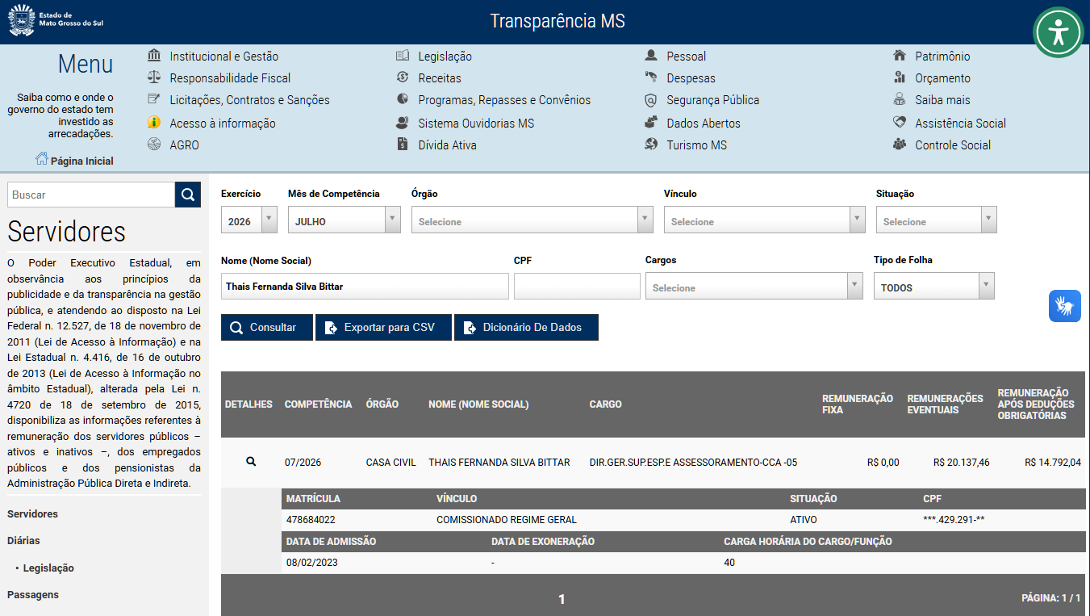Expand the Órgão selection dropdown
This screenshot has width=1090, height=616.
tap(532, 220)
